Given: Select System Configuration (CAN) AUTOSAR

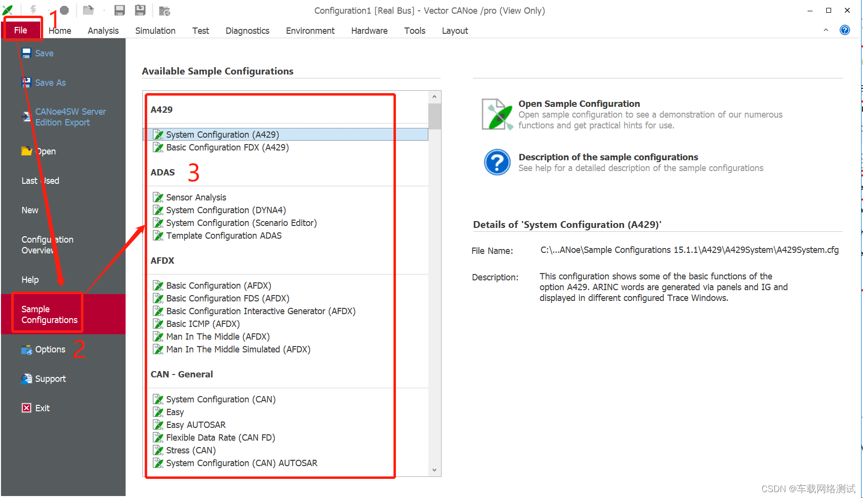Looking at the screenshot, I should tap(241, 463).
